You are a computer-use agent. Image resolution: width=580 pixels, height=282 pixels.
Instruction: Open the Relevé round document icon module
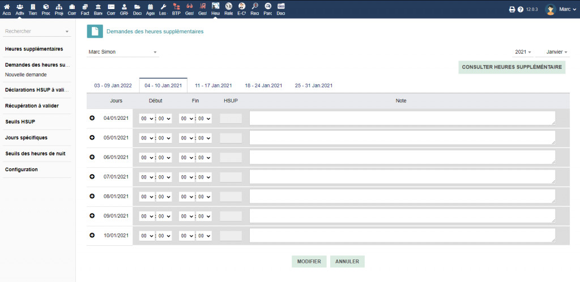click(x=228, y=6)
